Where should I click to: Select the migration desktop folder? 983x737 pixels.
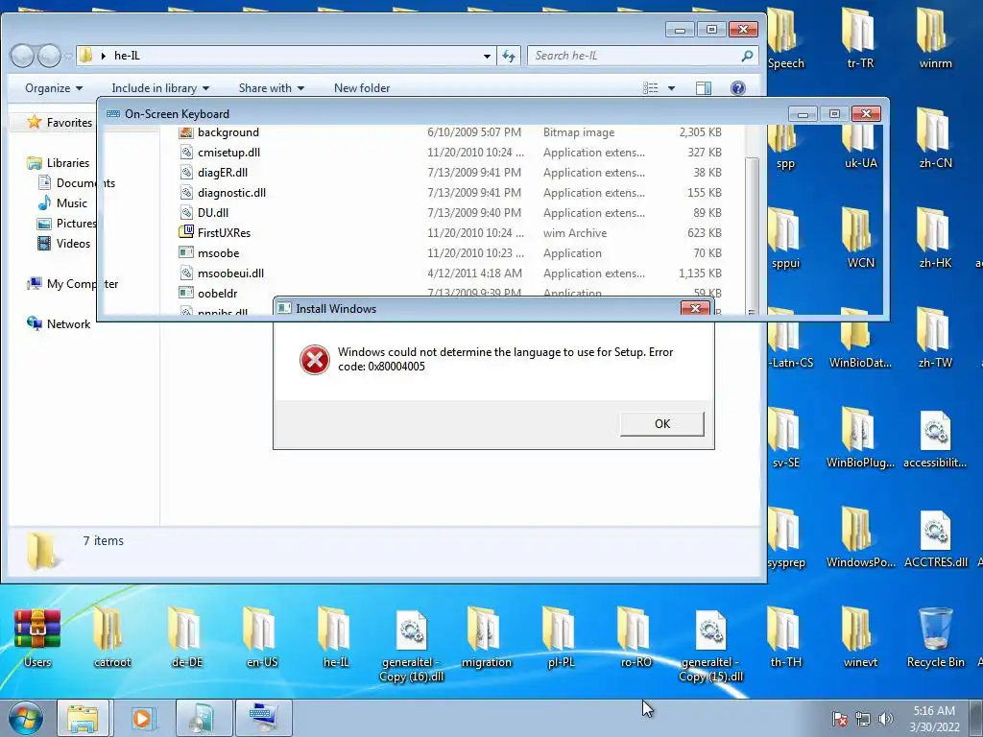point(486,637)
